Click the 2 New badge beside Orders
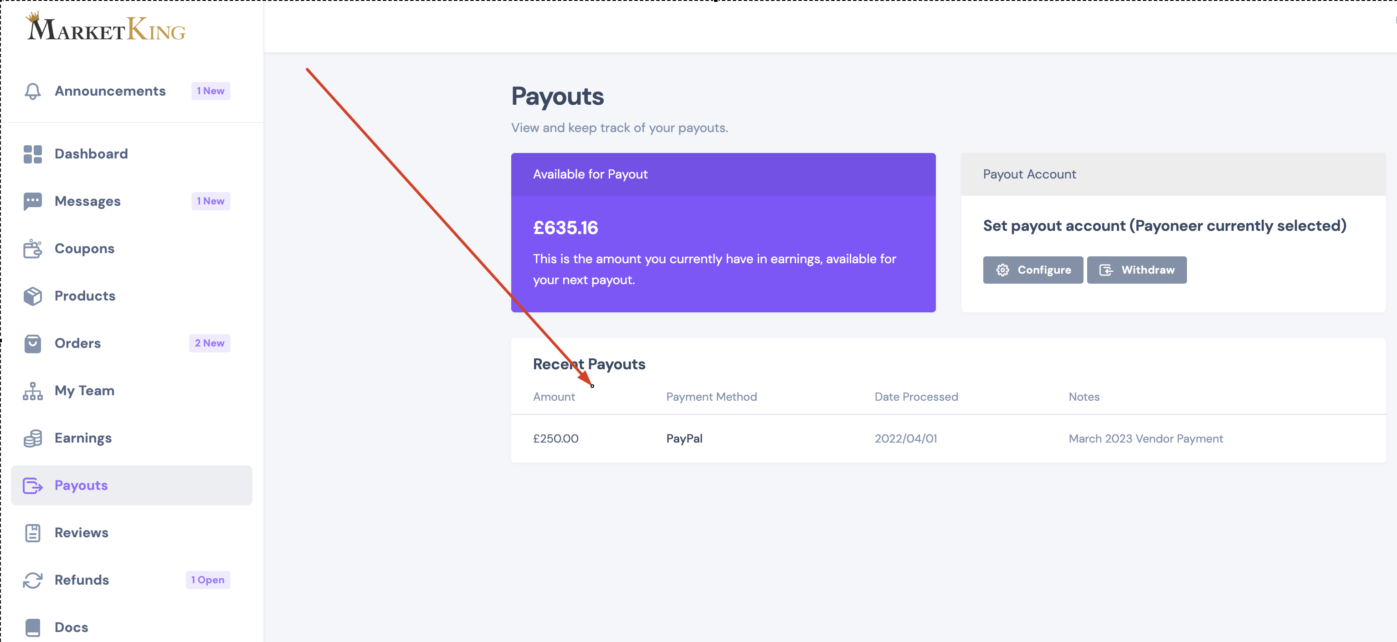Viewport: 1397px width, 642px height. click(x=209, y=343)
